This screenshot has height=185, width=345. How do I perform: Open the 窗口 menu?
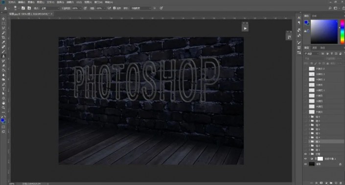tap(98, 2)
